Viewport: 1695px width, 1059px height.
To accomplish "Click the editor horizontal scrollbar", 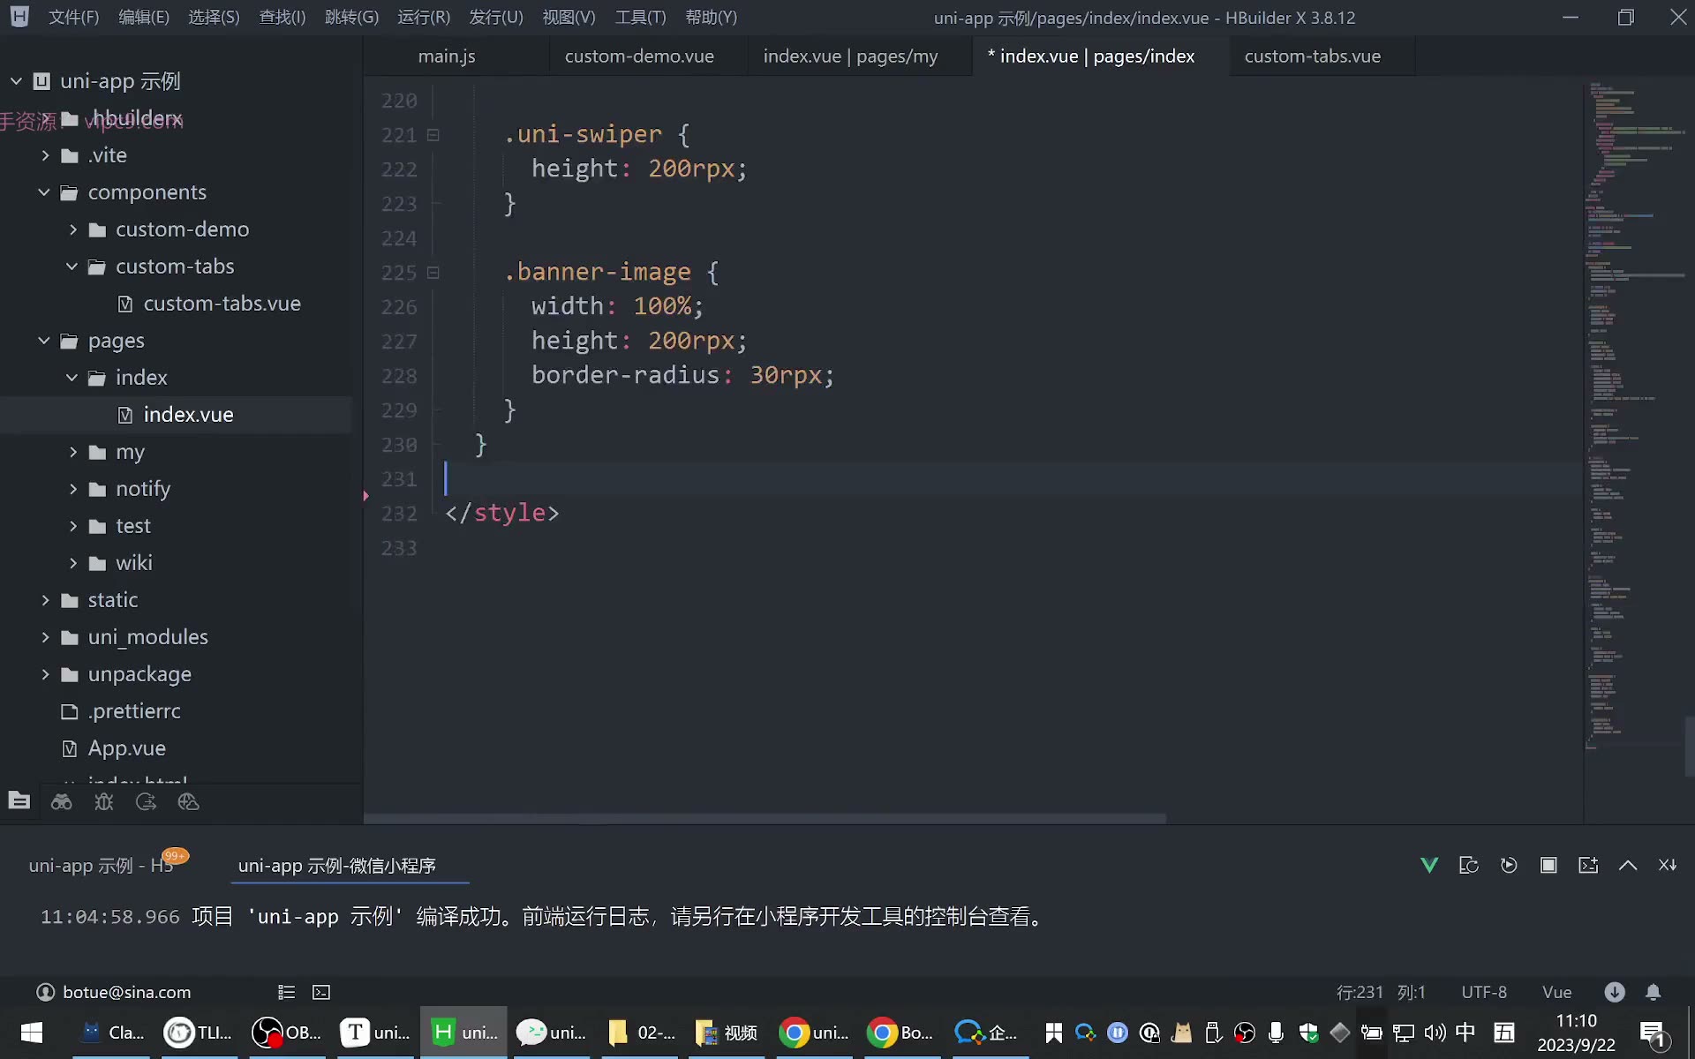I will coord(765,818).
